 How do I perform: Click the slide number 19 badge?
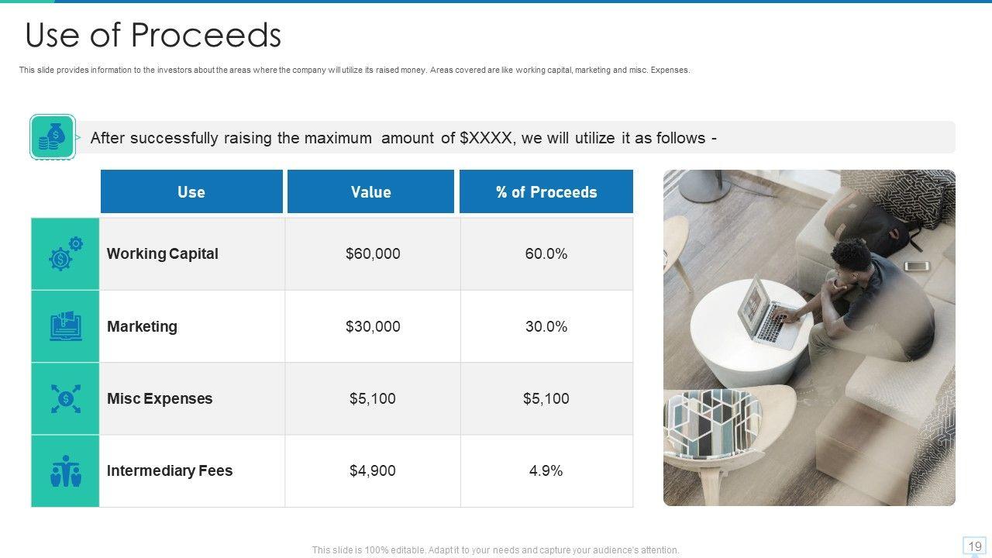974,546
